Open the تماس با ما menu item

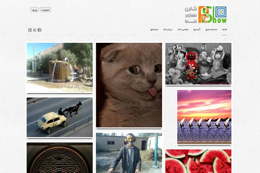(183, 29)
